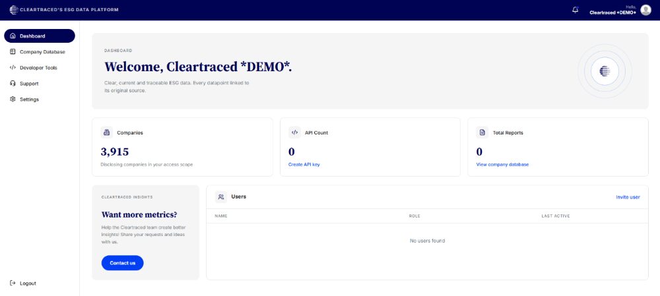Click the LAST ACTIVE column header

click(x=556, y=216)
